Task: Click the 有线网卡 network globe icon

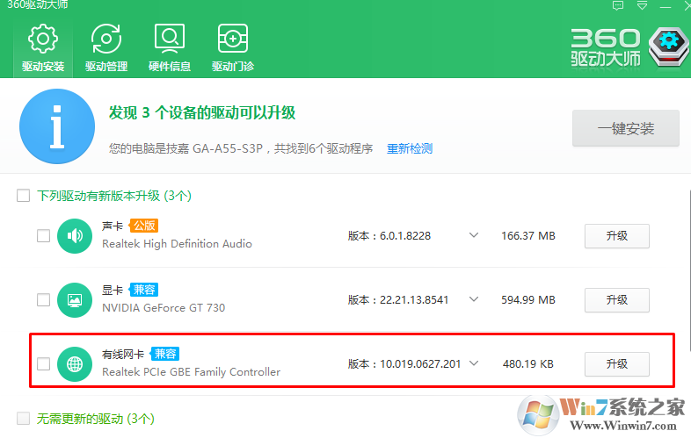Action: (75, 364)
